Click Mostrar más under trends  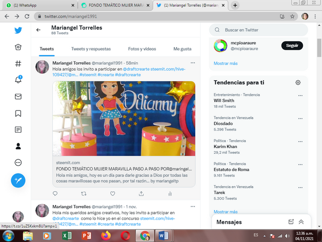pos(225,212)
